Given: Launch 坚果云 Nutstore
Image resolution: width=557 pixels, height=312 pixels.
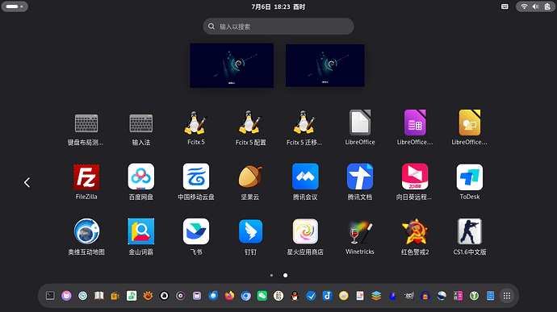Looking at the screenshot, I should 250,182.
